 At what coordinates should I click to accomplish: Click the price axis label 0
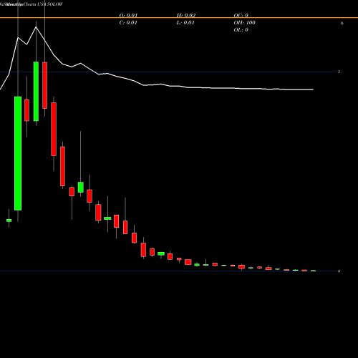339,271
